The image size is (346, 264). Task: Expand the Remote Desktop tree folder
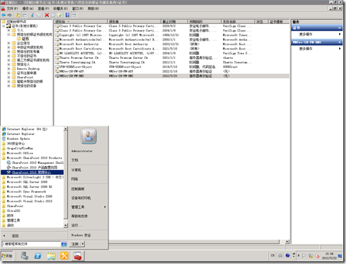point(9,69)
